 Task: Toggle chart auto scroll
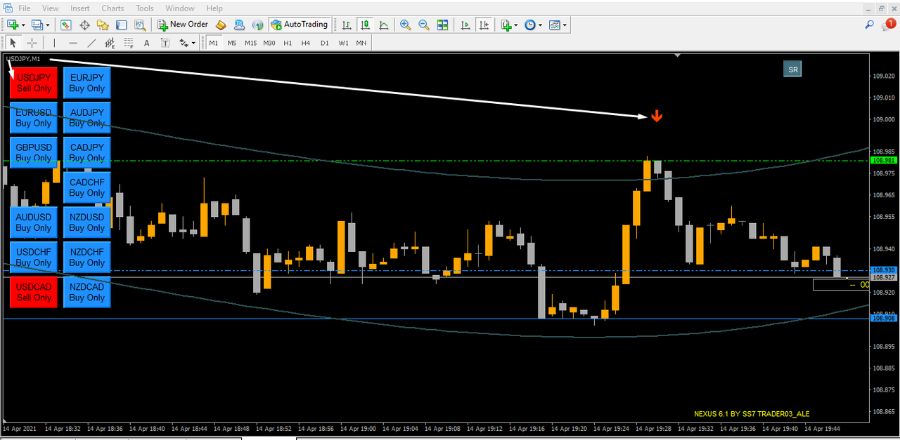pos(465,25)
